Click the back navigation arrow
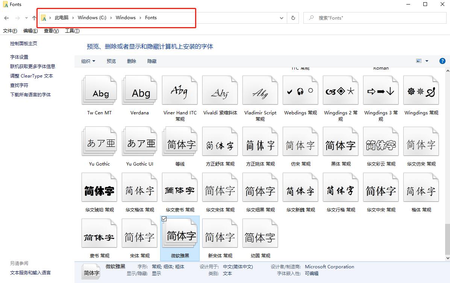 6,18
